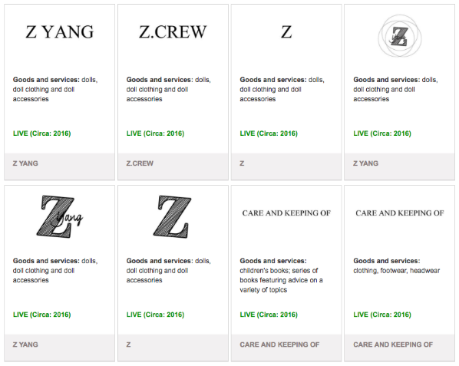Open the Z.CREW footer title link
This screenshot has width=459, height=366.
[x=140, y=163]
